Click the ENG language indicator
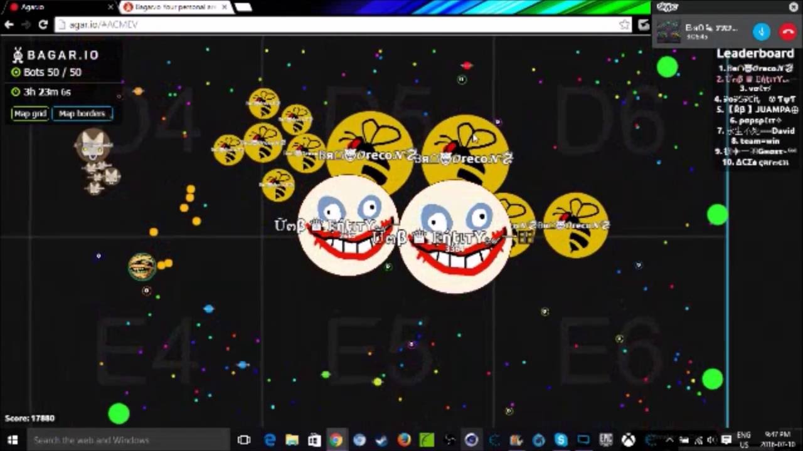 click(x=743, y=439)
